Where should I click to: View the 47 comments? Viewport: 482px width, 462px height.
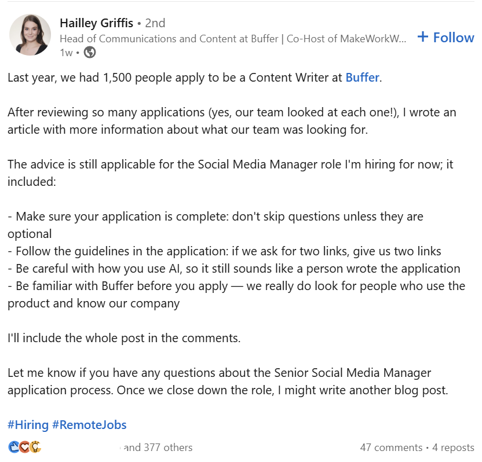tap(391, 448)
